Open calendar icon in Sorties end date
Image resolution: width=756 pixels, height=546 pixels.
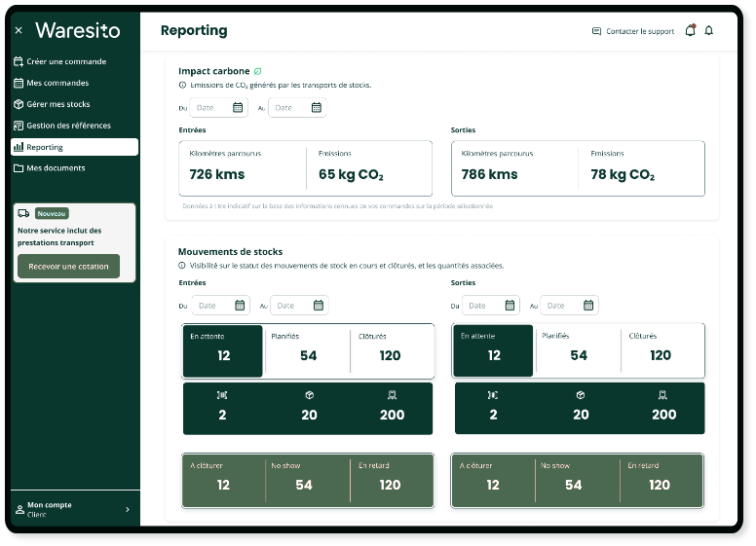[588, 306]
